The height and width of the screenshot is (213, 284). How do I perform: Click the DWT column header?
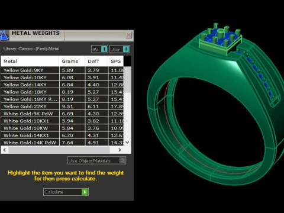96,61
